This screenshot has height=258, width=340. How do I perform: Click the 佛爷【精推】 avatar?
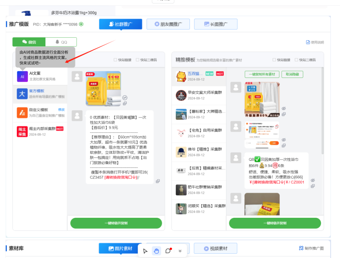181,152
